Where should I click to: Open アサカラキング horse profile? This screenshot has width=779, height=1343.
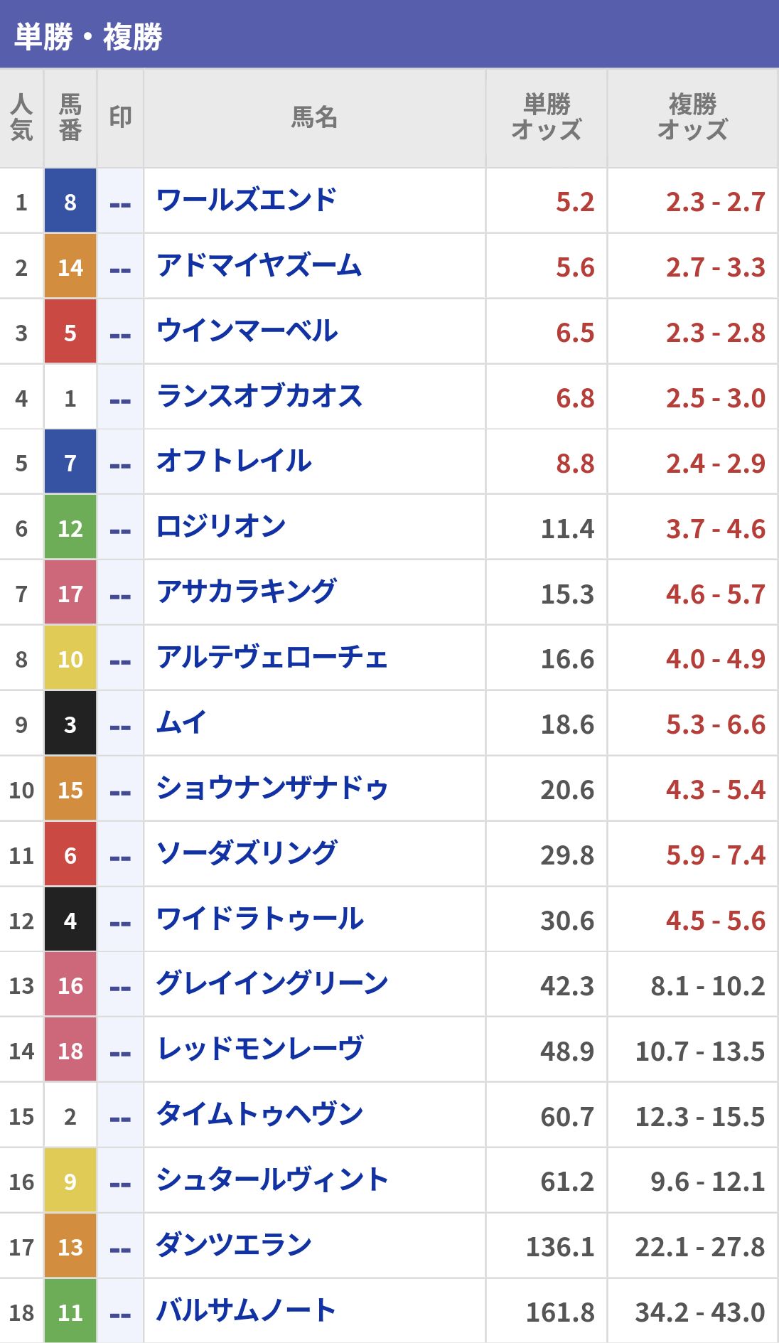246,593
